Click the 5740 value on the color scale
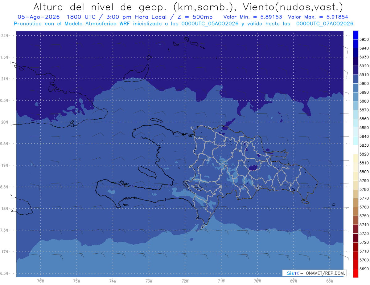Image resolution: width=370 pixels, height=285 pixels. (364, 225)
